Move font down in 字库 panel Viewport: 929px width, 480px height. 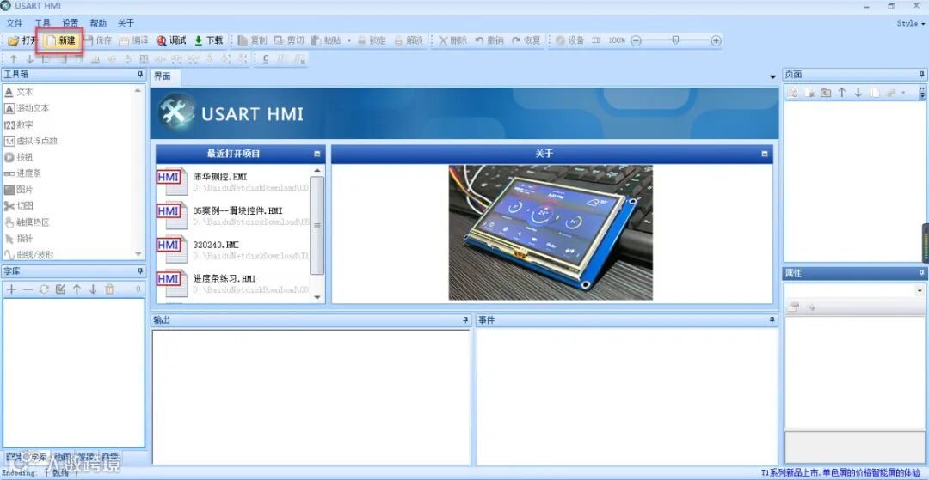pyautogui.click(x=93, y=289)
